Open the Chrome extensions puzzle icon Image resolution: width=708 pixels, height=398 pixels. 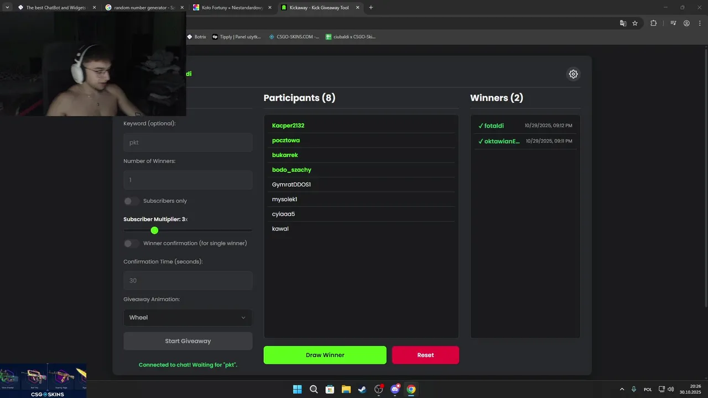pyautogui.click(x=653, y=23)
